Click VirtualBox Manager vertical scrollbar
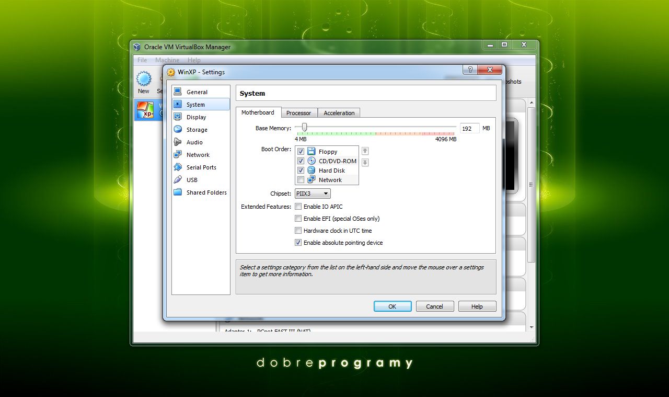The width and height of the screenshot is (669, 397). (532, 184)
